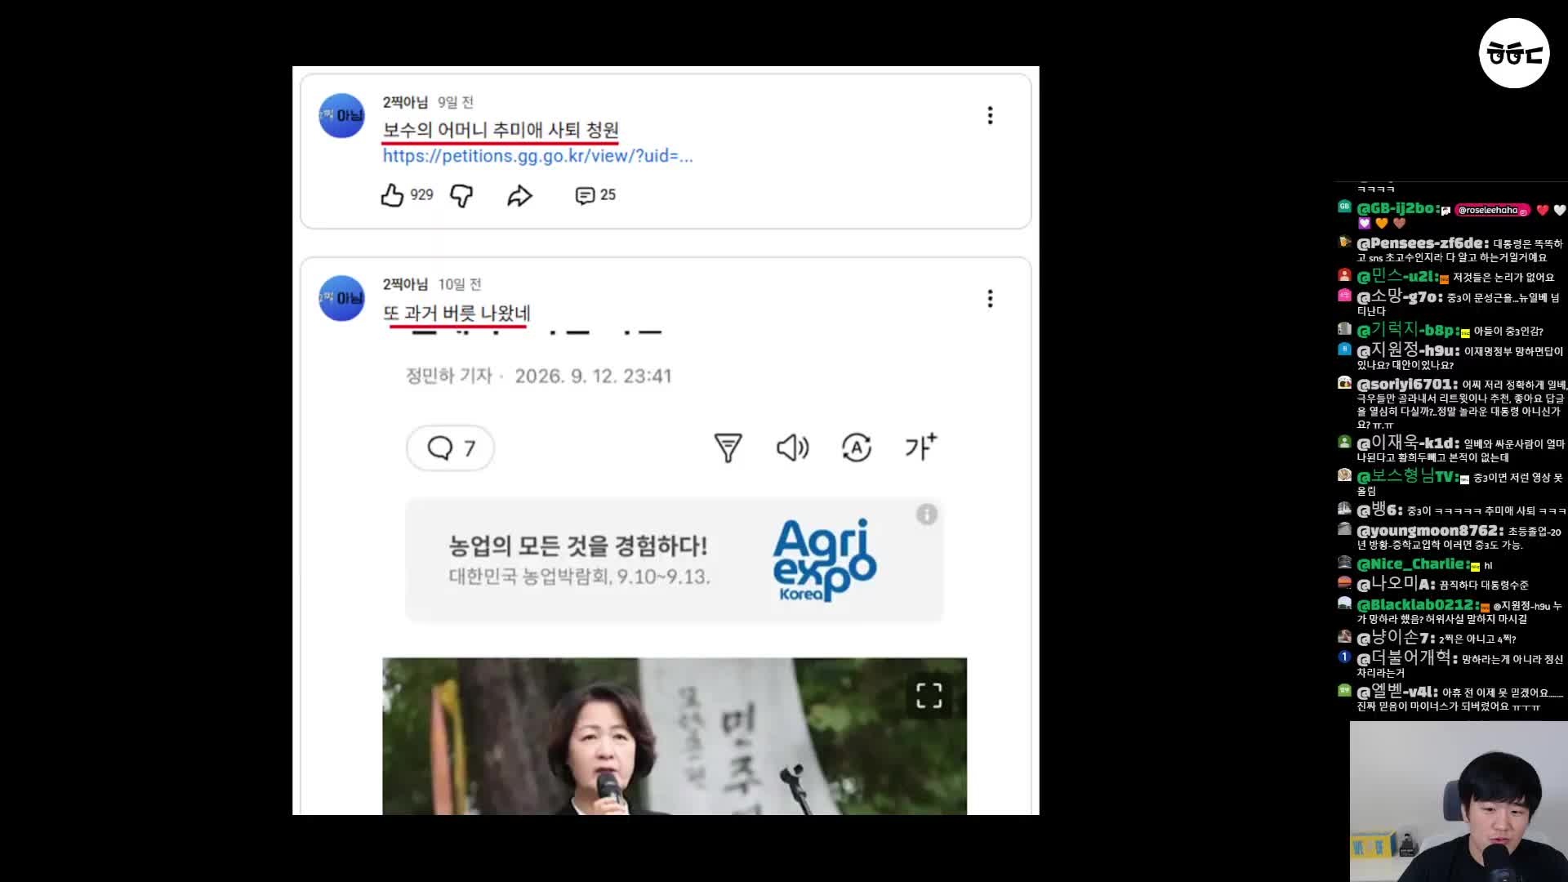Click the 2찍아님 author name on 10일 전 post
The height and width of the screenshot is (882, 1568).
tap(405, 284)
